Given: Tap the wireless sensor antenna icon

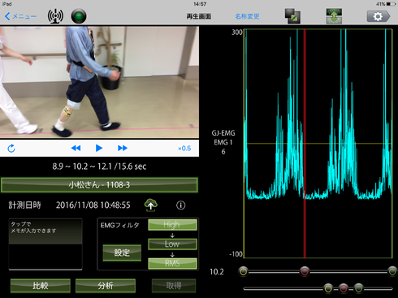Looking at the screenshot, I should click(55, 16).
